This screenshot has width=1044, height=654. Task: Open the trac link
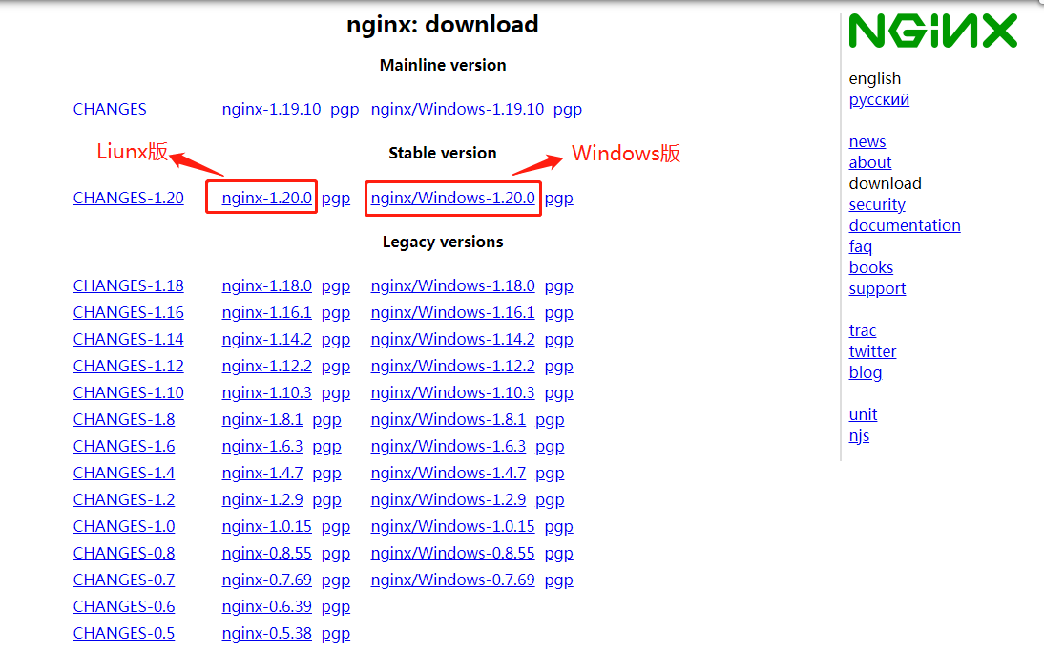863,330
